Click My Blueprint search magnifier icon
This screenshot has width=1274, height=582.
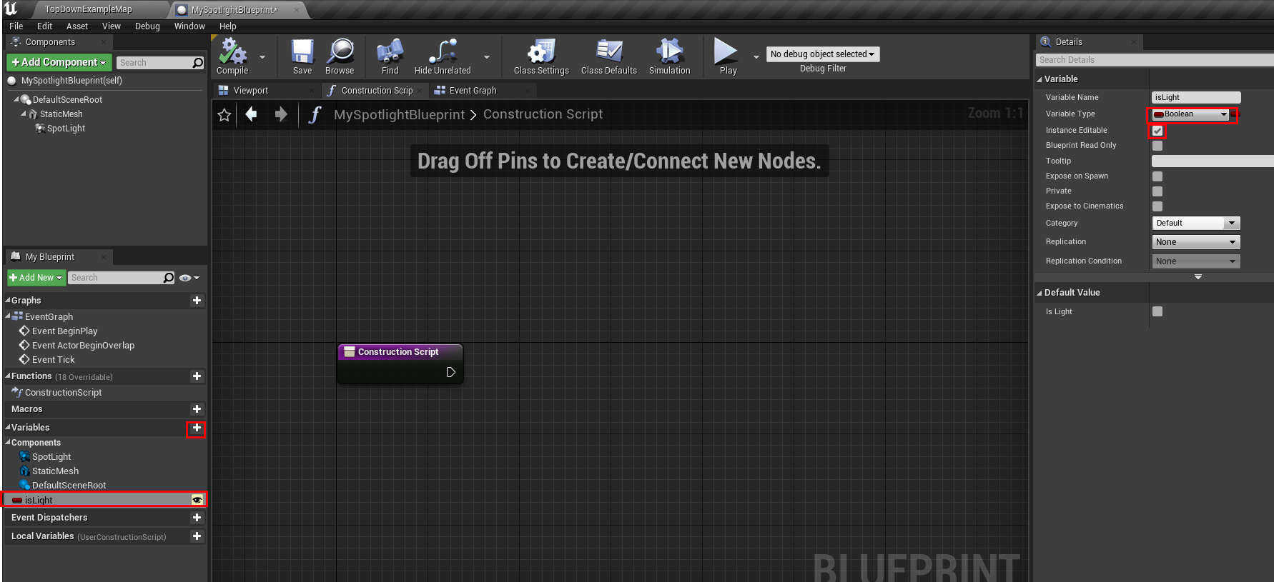pos(169,278)
